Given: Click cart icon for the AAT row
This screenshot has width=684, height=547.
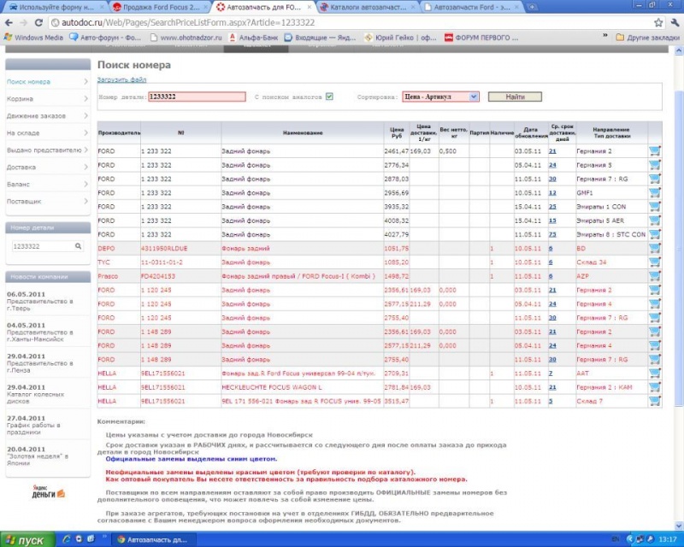Looking at the screenshot, I should (655, 373).
